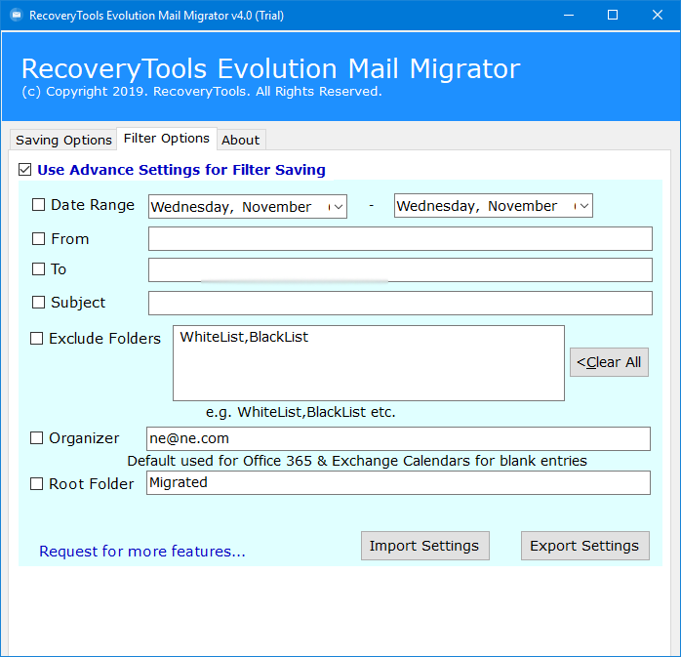
Task: Open the end date dropdown arrow
Action: pyautogui.click(x=584, y=206)
